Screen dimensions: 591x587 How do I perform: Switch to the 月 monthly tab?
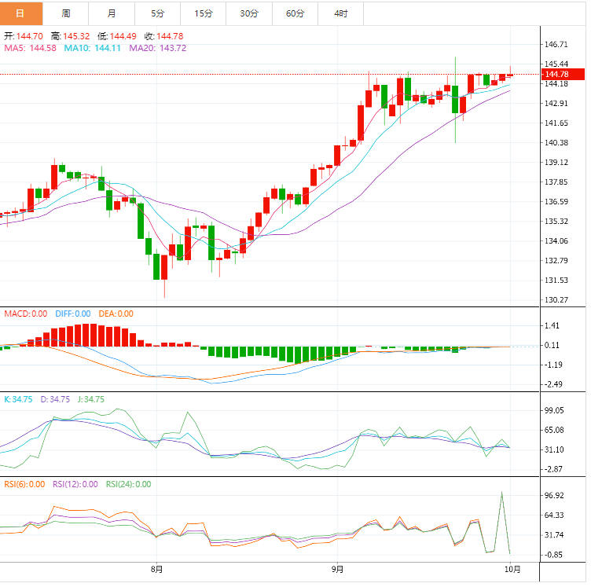[112, 13]
